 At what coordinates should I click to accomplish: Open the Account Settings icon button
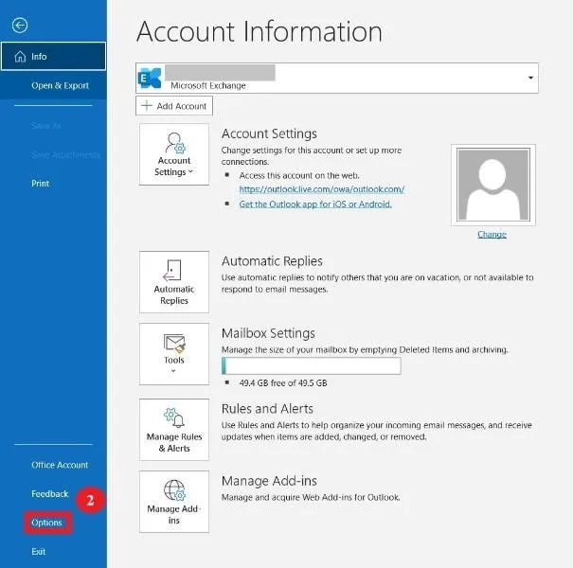[174, 144]
